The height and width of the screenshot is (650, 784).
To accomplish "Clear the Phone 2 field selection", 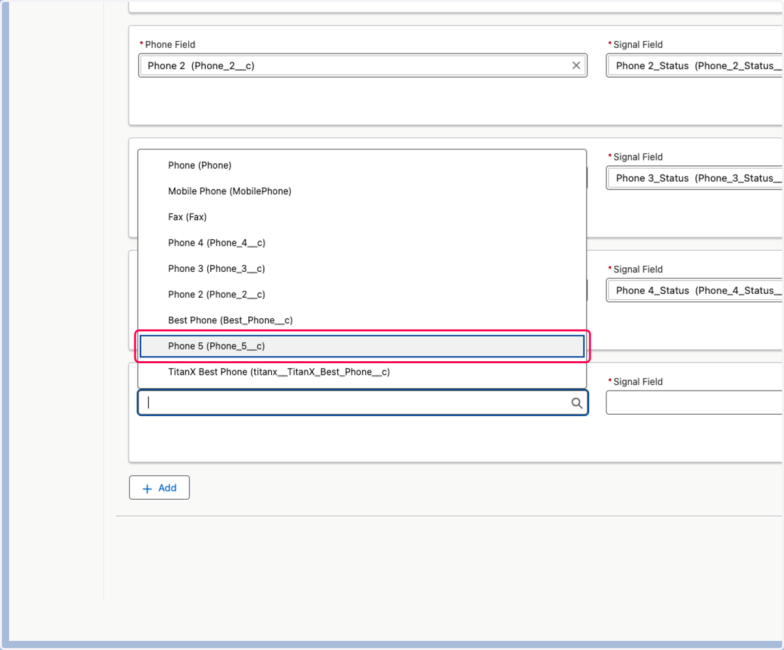I will [x=576, y=65].
